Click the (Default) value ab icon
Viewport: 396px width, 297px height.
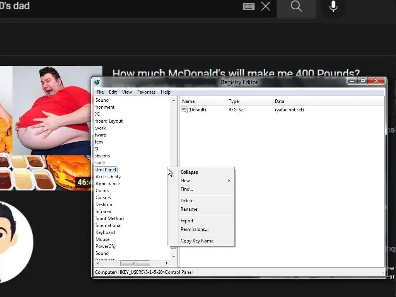point(184,109)
